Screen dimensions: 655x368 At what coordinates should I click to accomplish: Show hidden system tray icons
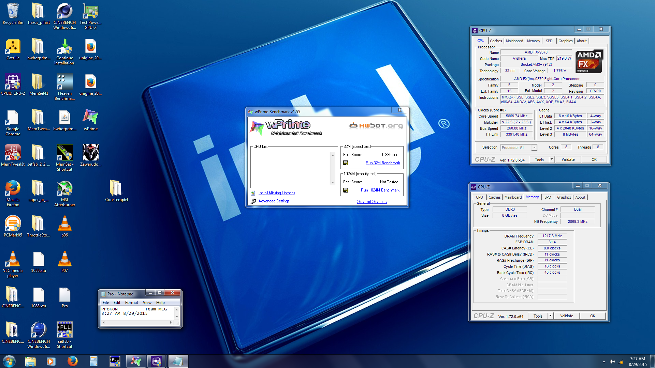click(604, 362)
